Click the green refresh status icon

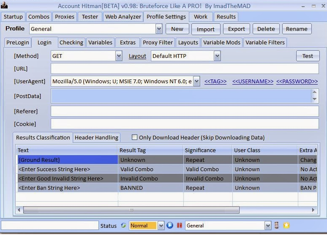[123, 225]
